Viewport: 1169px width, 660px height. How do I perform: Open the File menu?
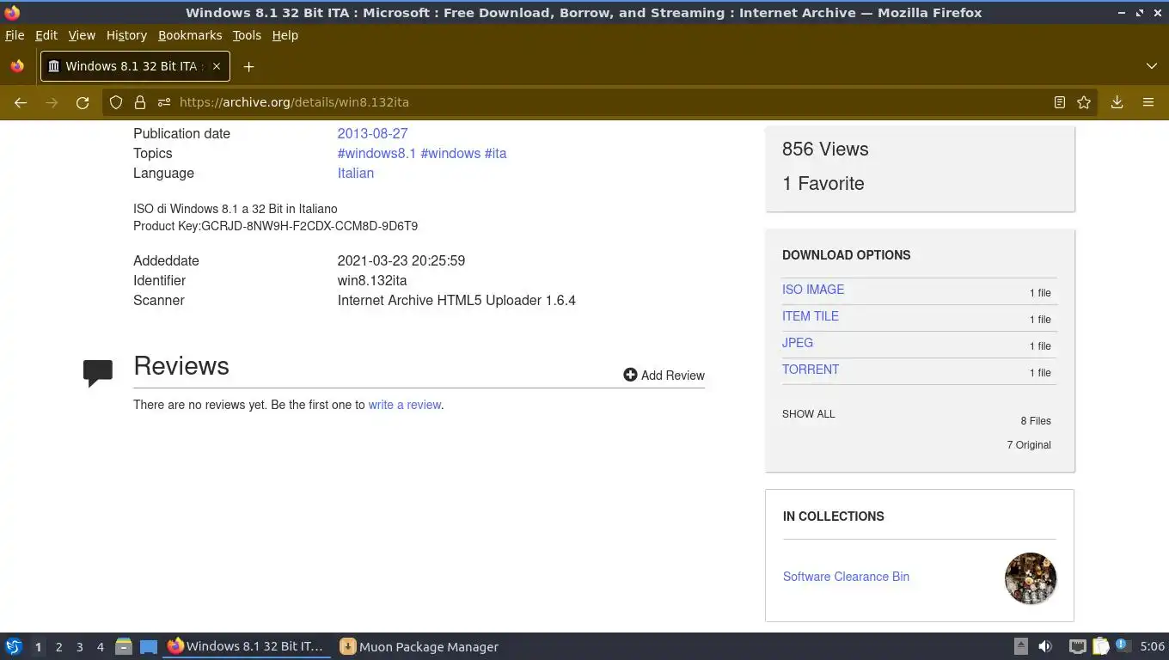[15, 35]
